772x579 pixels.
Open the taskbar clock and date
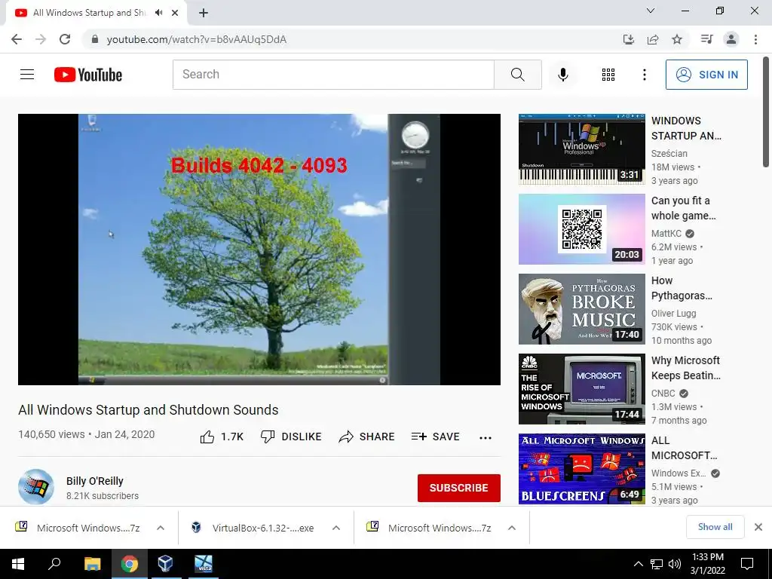707,564
